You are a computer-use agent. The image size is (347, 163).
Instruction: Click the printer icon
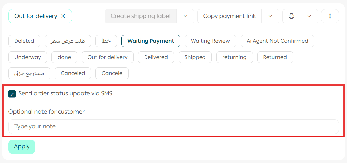(x=291, y=16)
